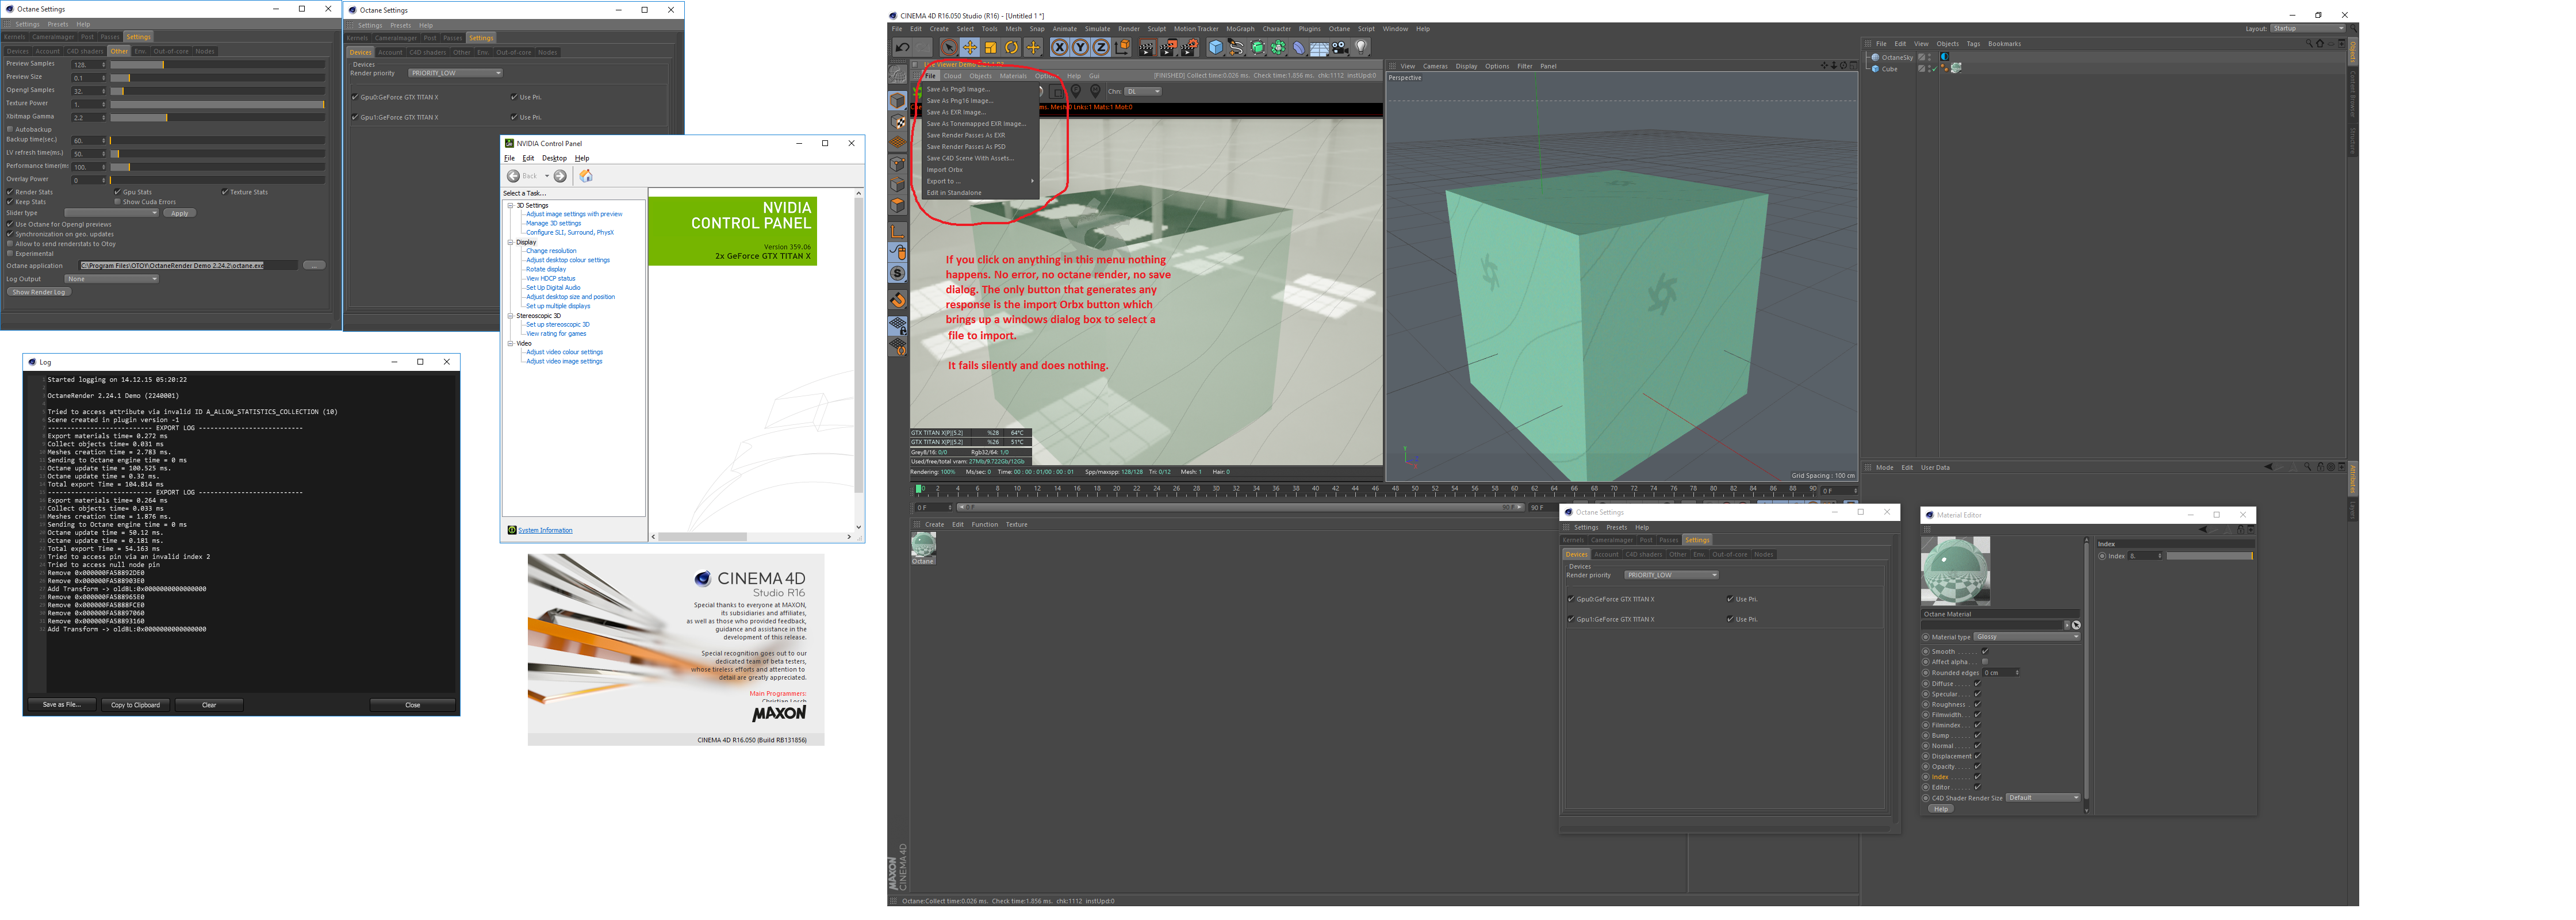The width and height of the screenshot is (2576, 920).
Task: Switch to the C4D shaders tab
Action: click(x=85, y=51)
